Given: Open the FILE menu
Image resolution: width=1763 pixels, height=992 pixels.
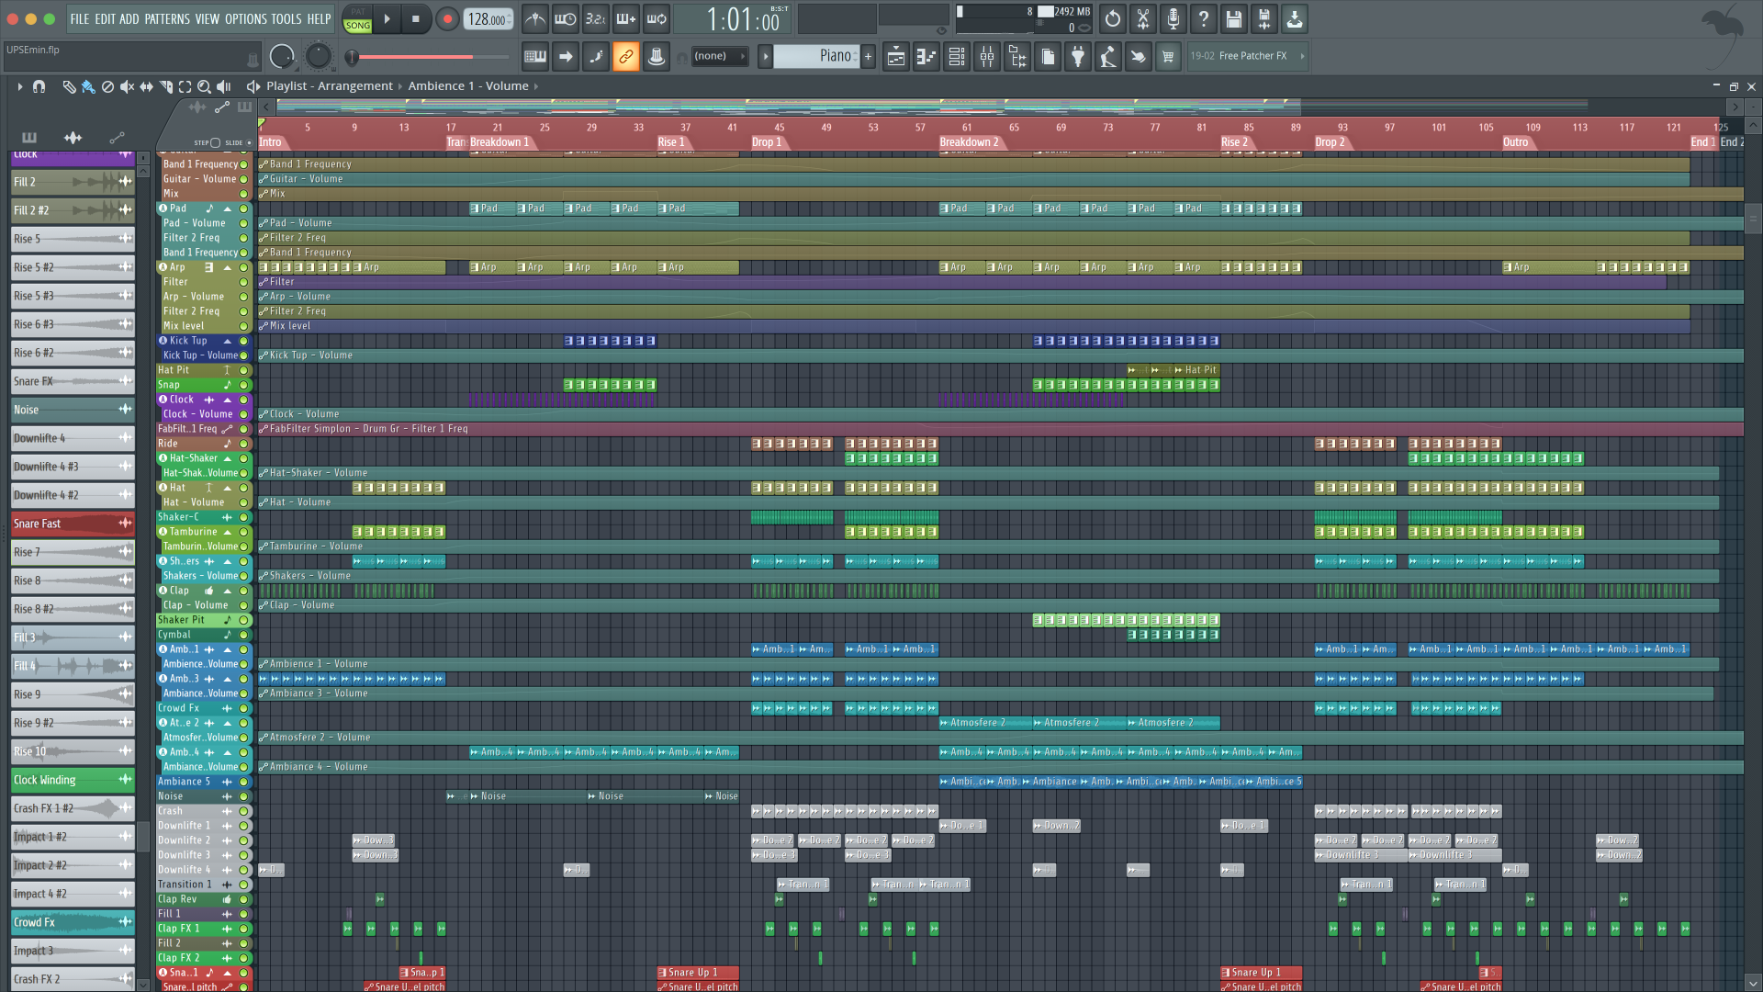Looking at the screenshot, I should click(80, 18).
